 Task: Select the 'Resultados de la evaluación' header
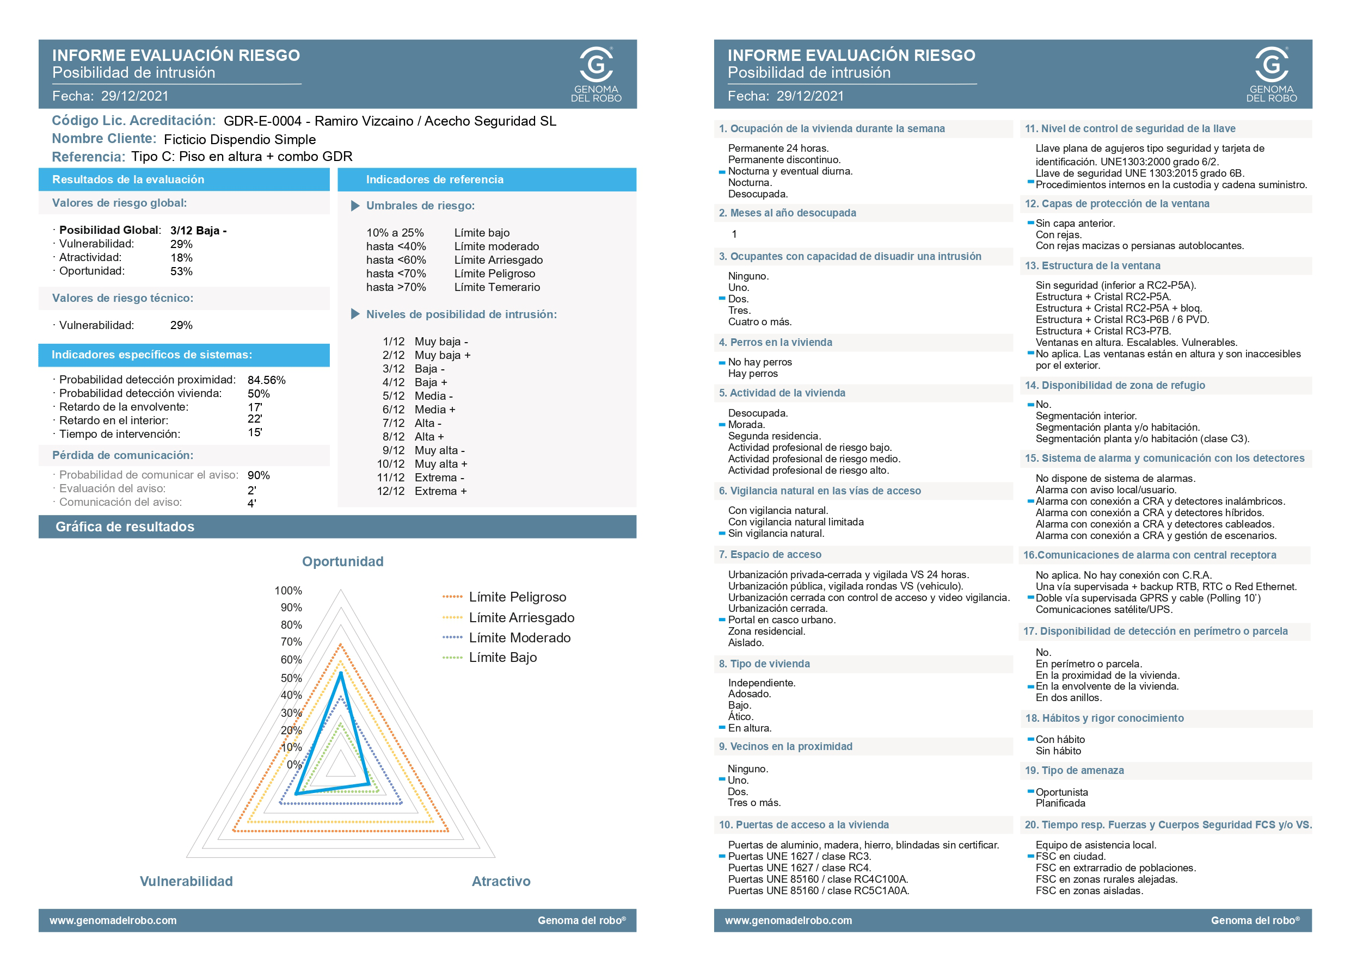[x=184, y=180]
